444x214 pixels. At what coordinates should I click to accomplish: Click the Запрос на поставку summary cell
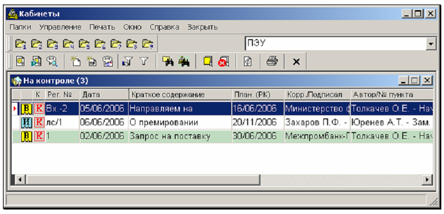coord(180,136)
